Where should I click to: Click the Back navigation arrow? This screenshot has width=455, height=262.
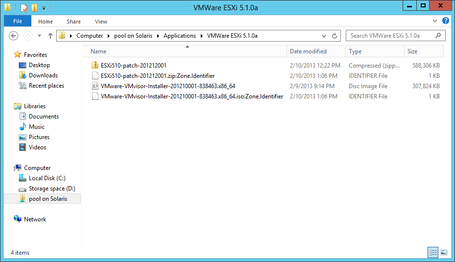pos(13,36)
